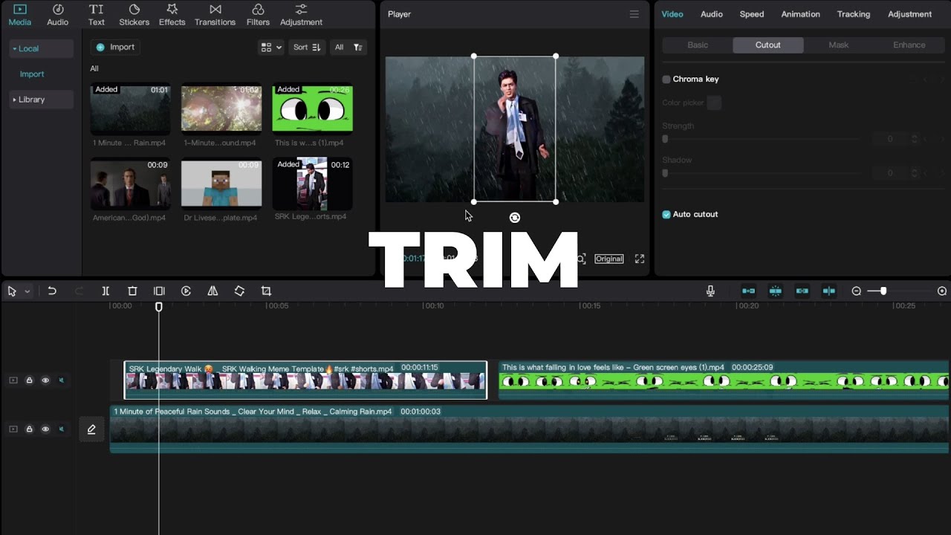Open the thumbnail view layout dropdown
The image size is (951, 535).
270,47
